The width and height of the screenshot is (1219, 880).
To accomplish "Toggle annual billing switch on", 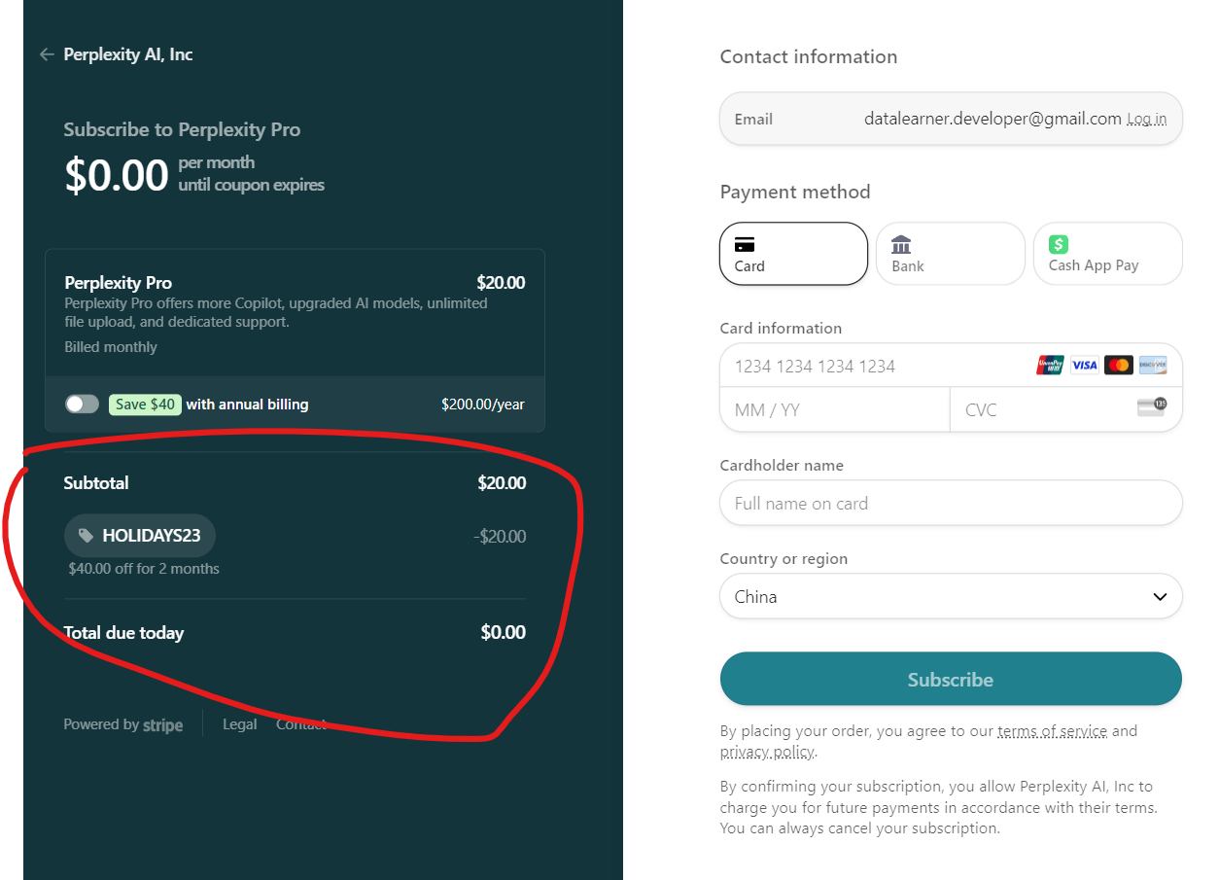I will (x=82, y=404).
